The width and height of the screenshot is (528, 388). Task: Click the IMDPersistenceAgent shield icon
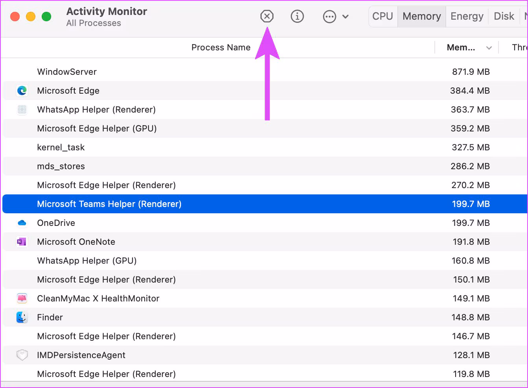point(22,355)
